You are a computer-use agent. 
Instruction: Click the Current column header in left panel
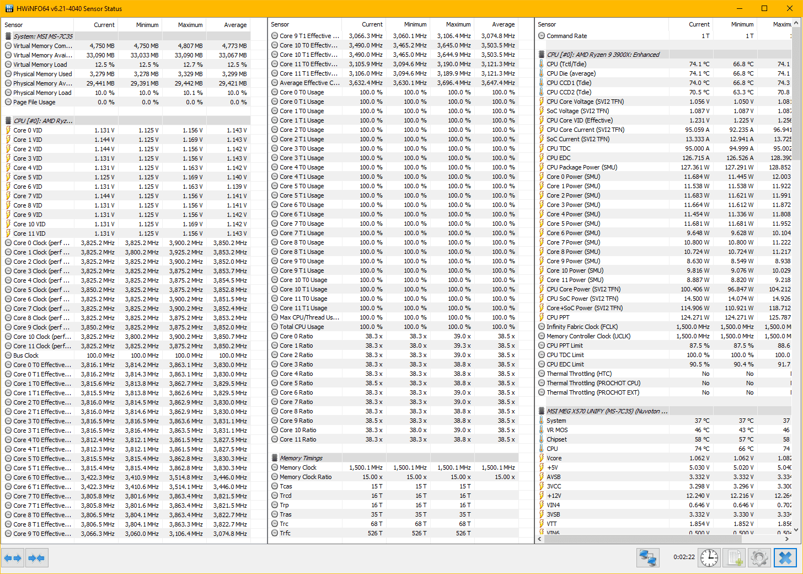pyautogui.click(x=95, y=25)
